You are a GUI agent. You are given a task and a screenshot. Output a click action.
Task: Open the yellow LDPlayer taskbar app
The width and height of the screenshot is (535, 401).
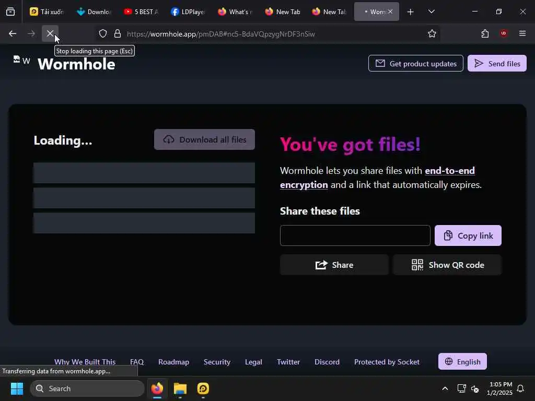click(203, 388)
